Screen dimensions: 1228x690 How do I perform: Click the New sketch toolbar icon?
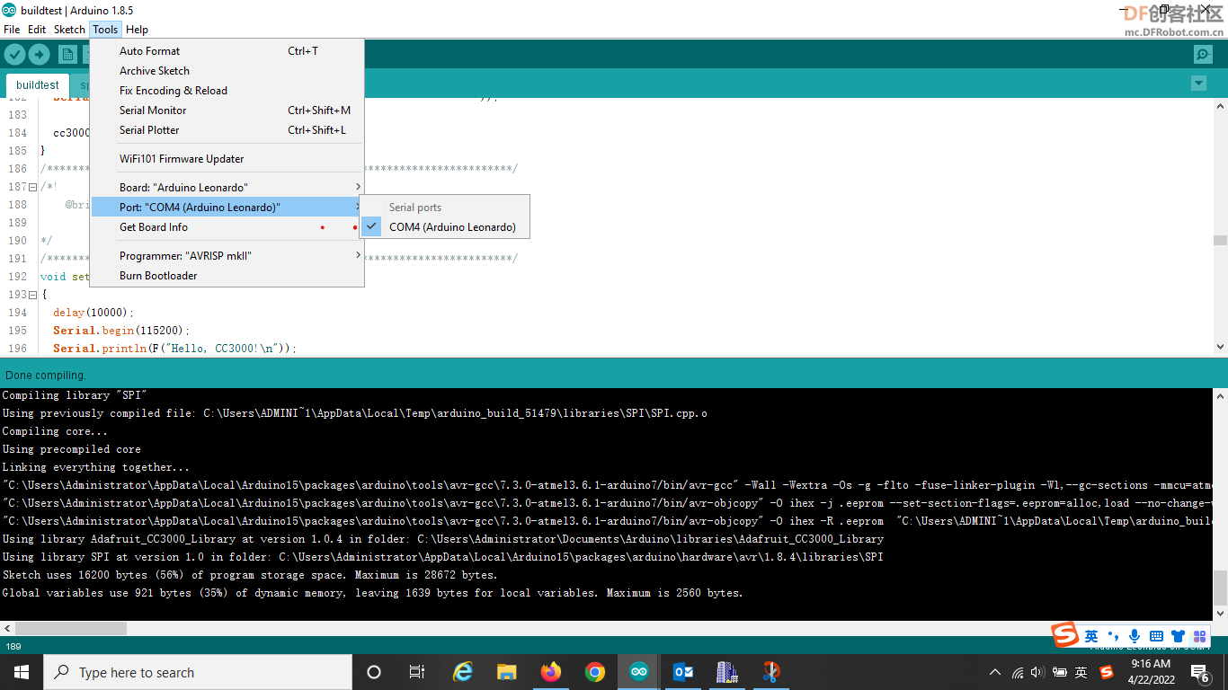(x=67, y=54)
